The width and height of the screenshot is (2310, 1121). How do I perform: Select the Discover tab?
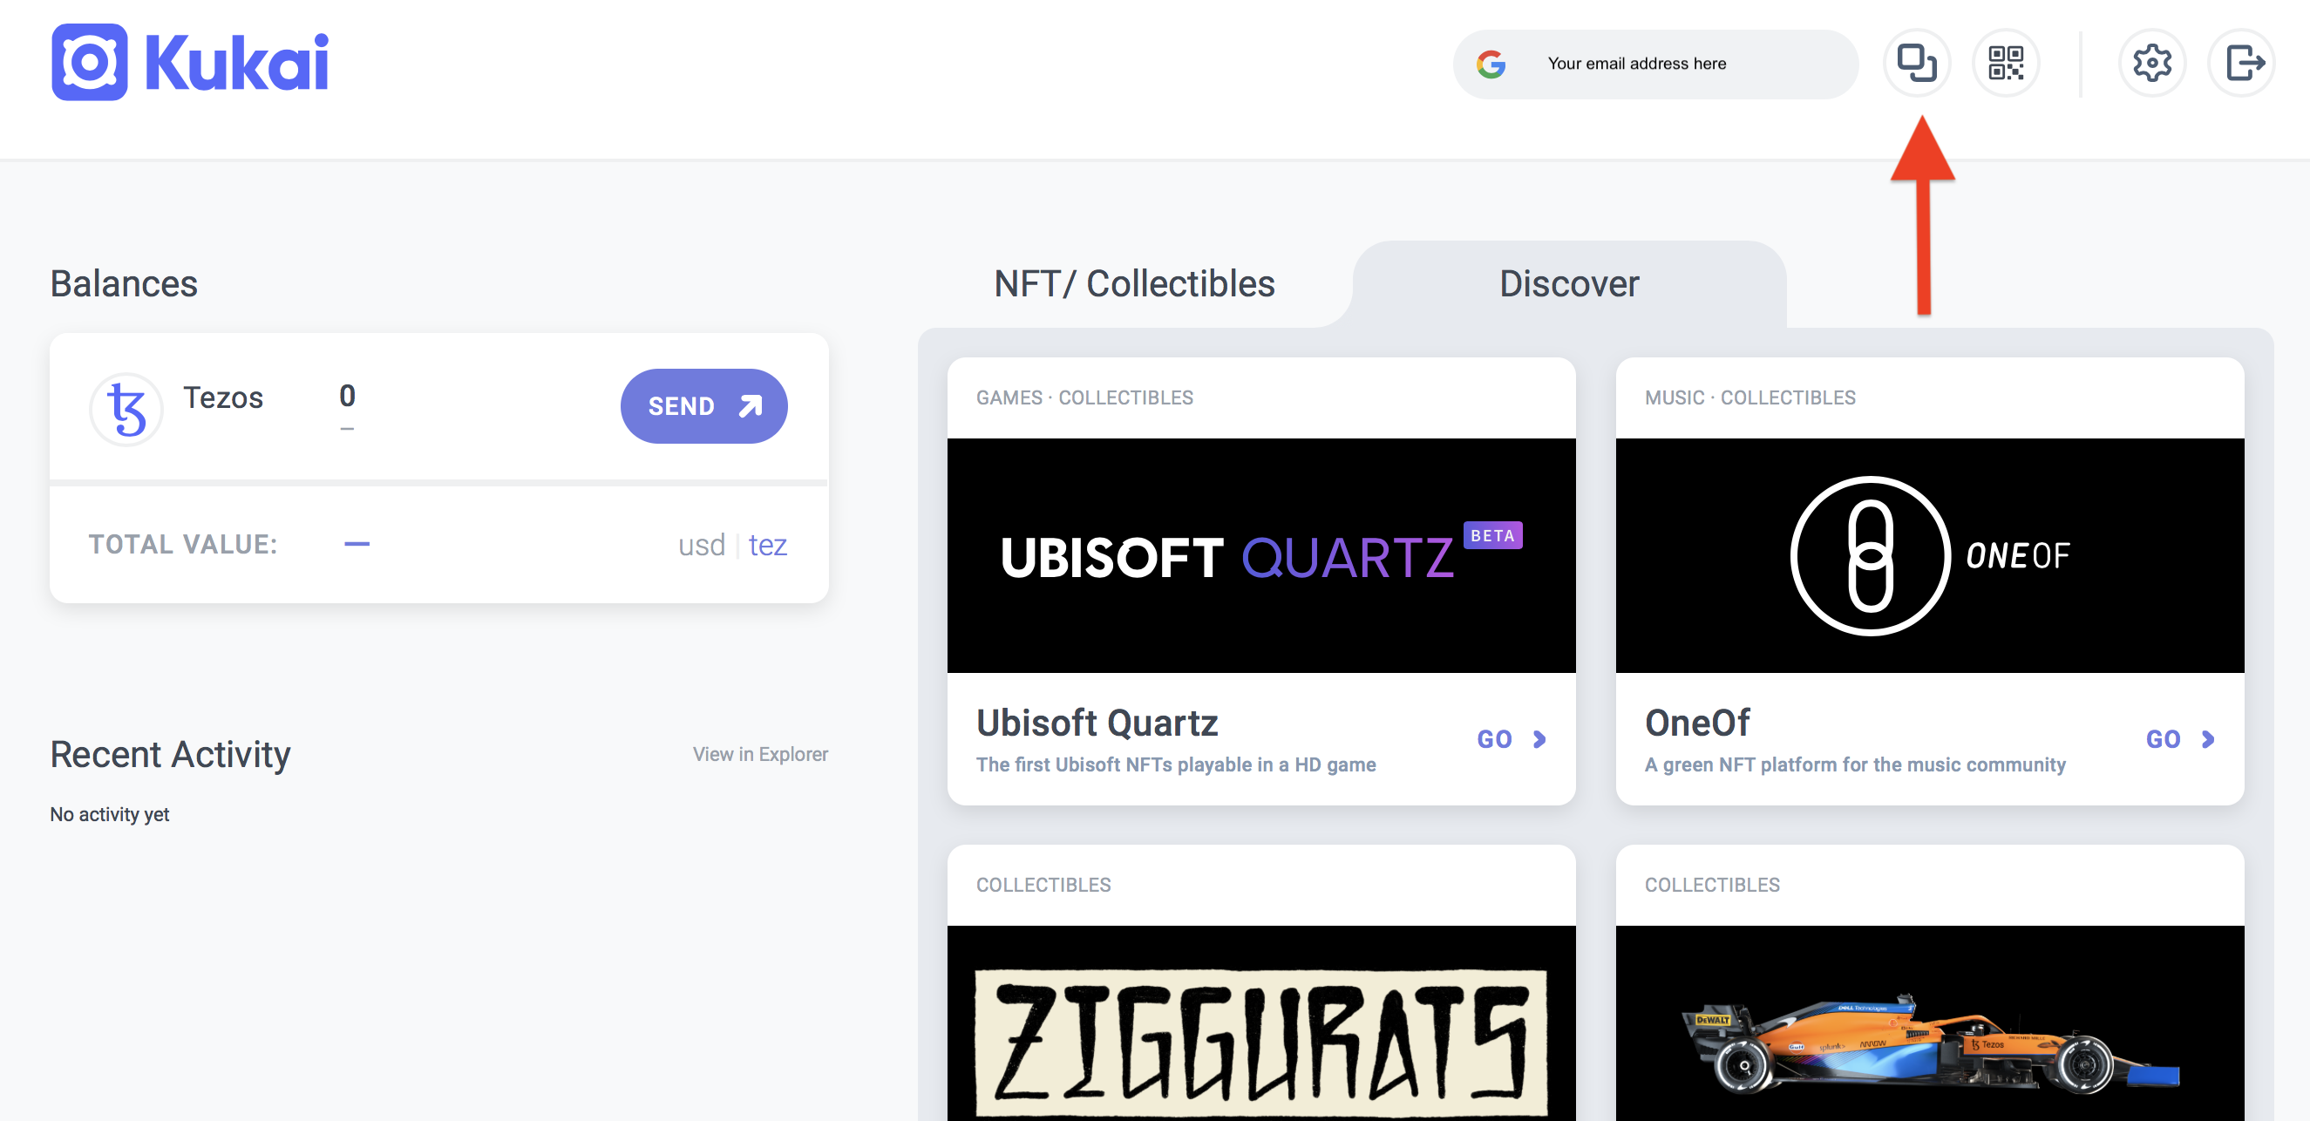(1569, 283)
